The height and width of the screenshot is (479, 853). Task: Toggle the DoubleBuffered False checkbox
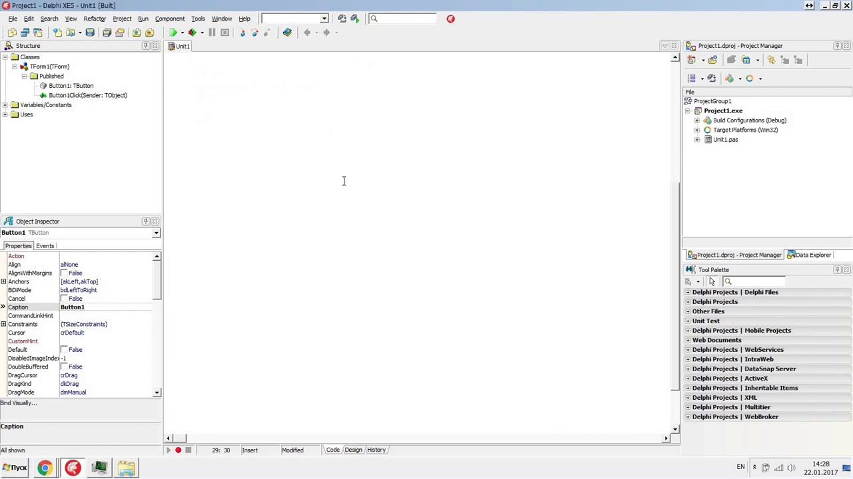coord(64,367)
